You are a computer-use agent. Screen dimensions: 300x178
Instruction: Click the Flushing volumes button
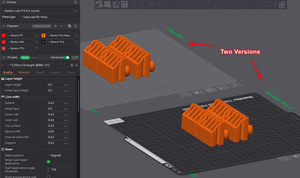click(x=41, y=26)
